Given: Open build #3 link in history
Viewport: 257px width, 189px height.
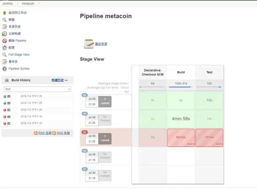Looking at the screenshot, I should (9, 110).
